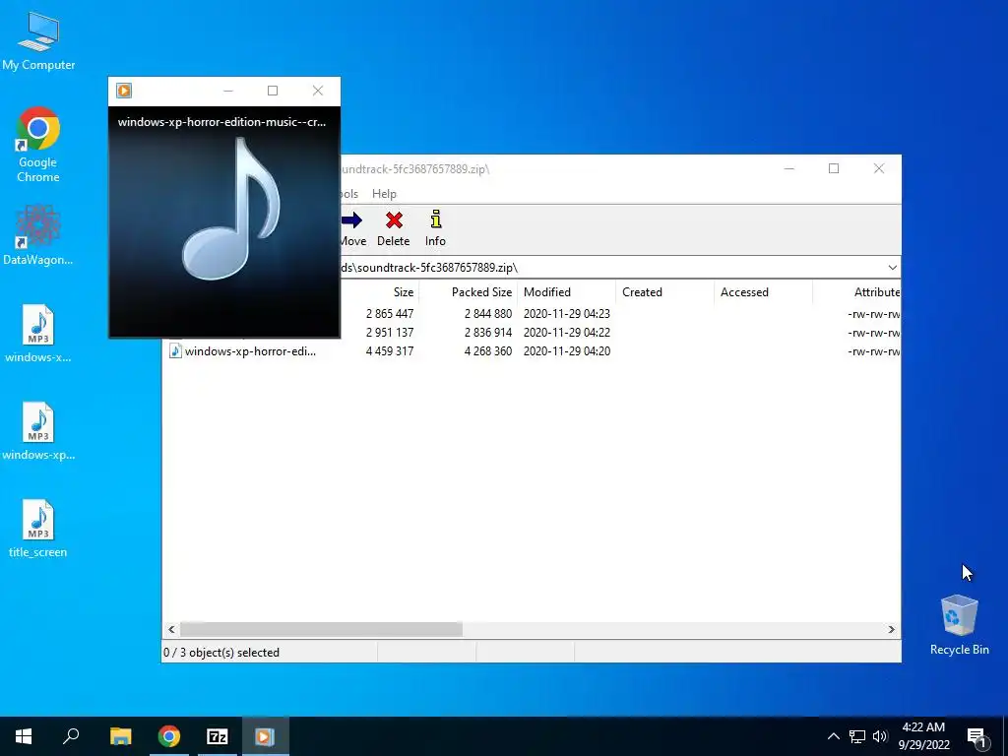Switch to 7-Zip taskbar button

(218, 736)
